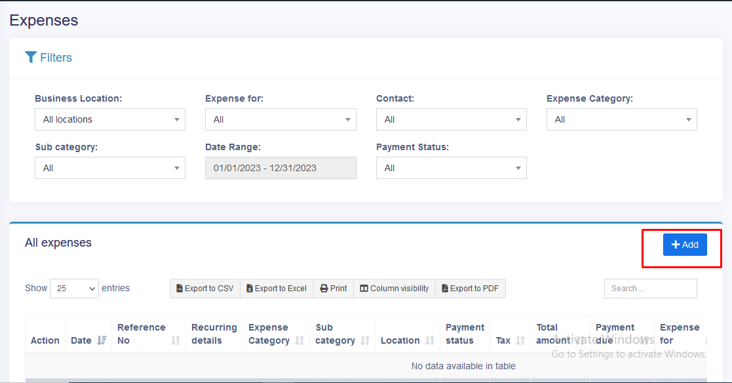732x383 pixels.
Task: Sort by Sub category column arrows
Action: [x=365, y=340]
